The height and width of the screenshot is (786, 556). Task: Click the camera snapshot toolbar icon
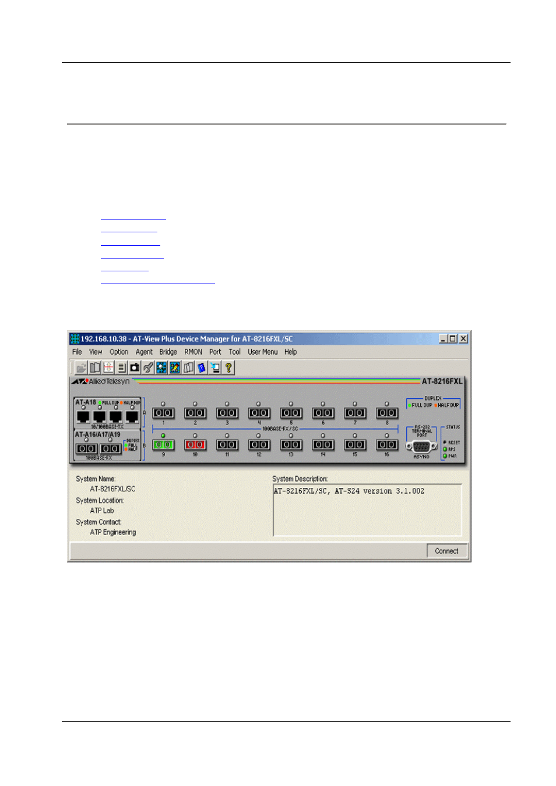tap(135, 368)
